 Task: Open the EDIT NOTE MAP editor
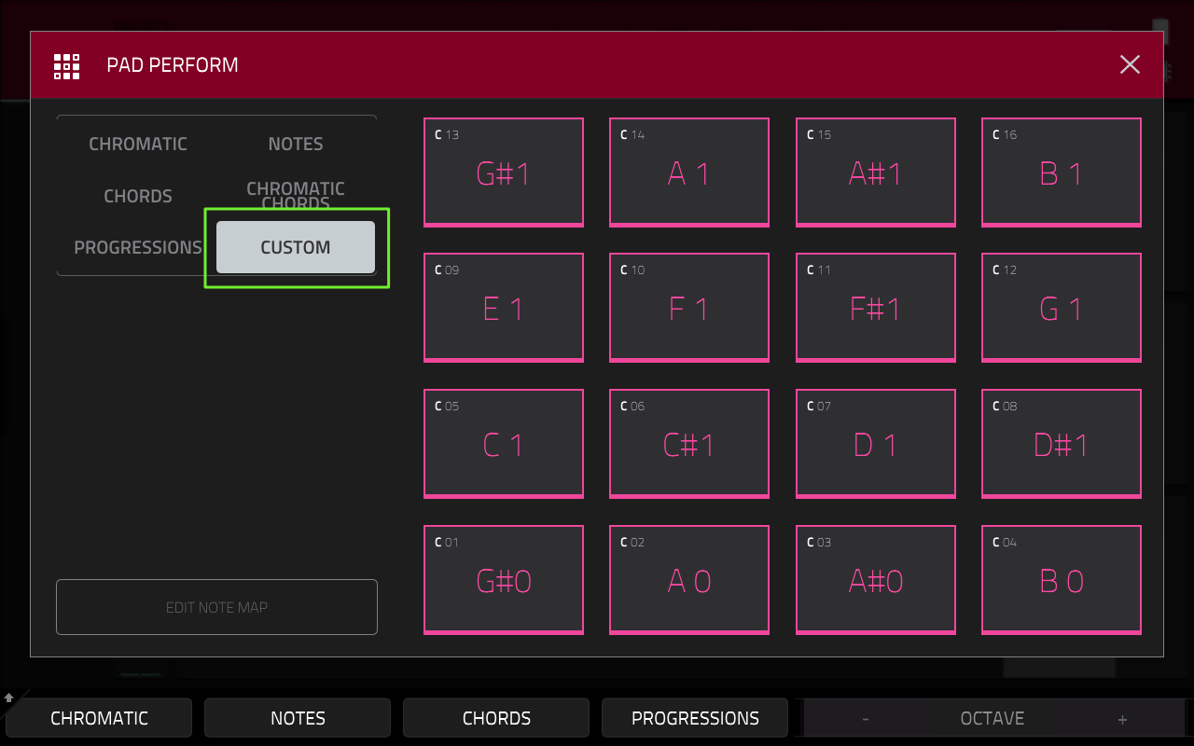216,606
